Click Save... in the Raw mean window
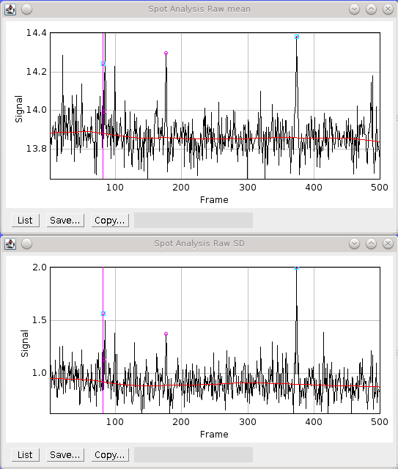This screenshot has width=398, height=469. click(65, 221)
